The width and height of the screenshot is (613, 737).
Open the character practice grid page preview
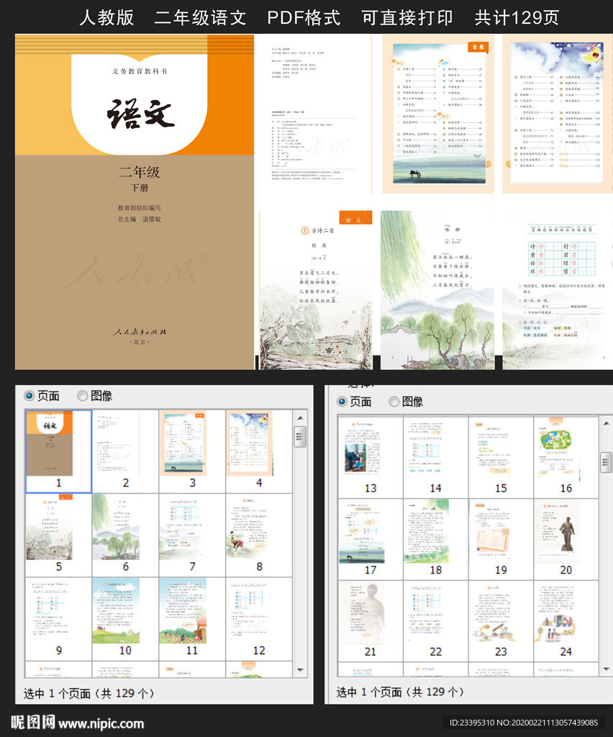click(558, 289)
